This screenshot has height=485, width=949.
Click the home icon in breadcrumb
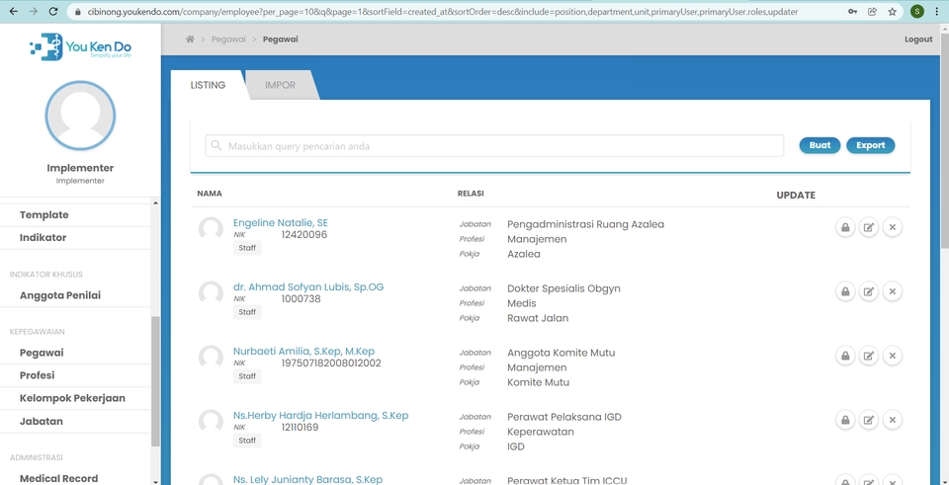pos(190,40)
